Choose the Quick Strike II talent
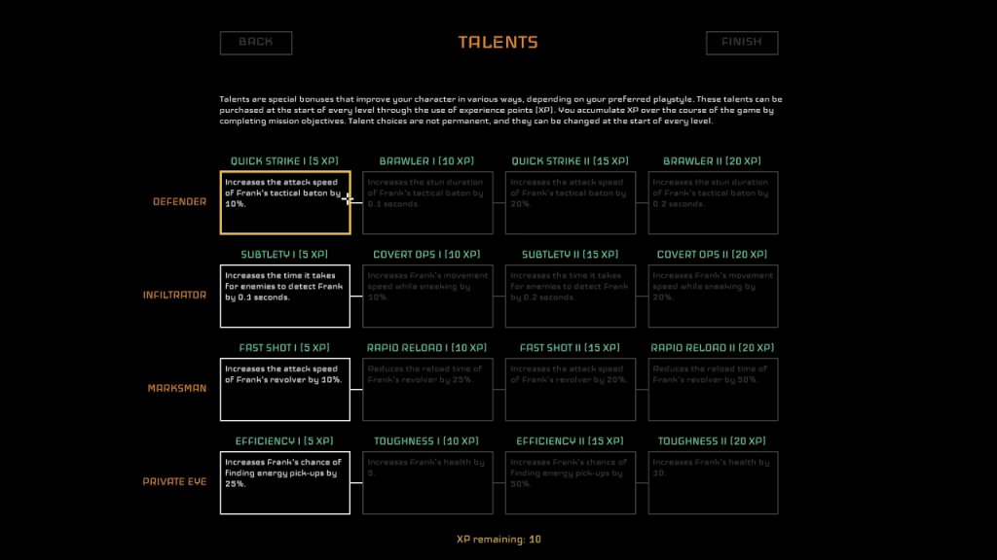The image size is (997, 560). coord(571,203)
